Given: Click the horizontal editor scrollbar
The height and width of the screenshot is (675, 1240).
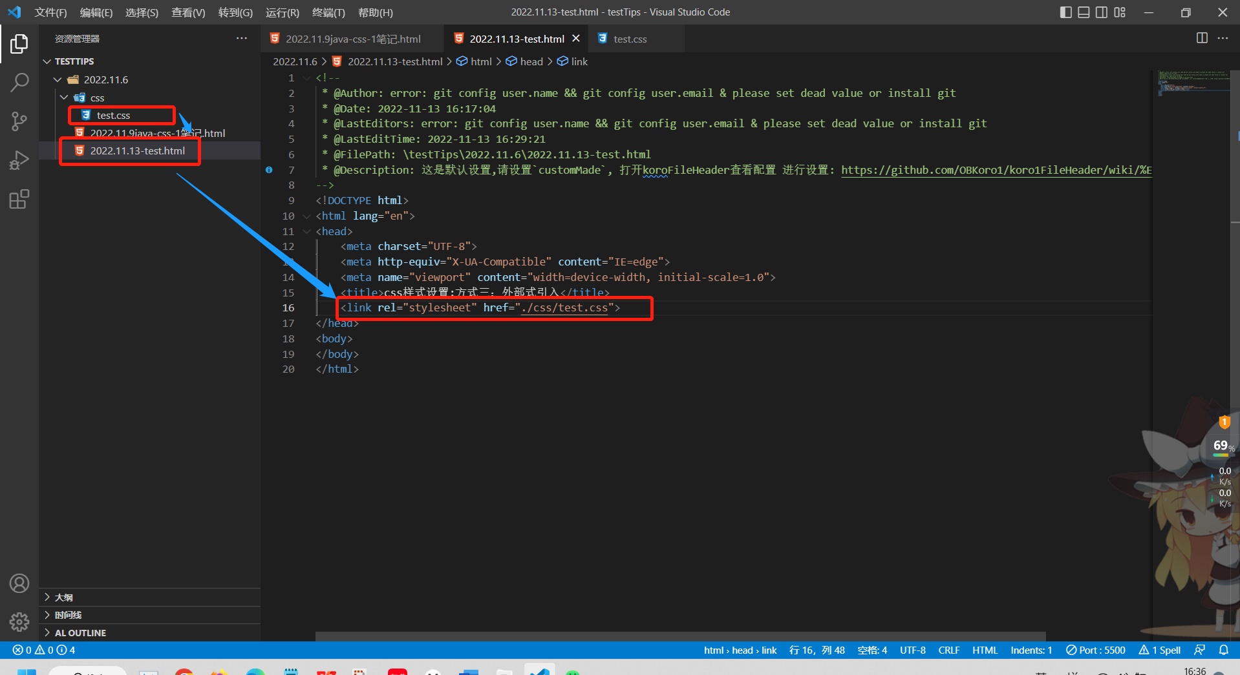Looking at the screenshot, I should [680, 636].
